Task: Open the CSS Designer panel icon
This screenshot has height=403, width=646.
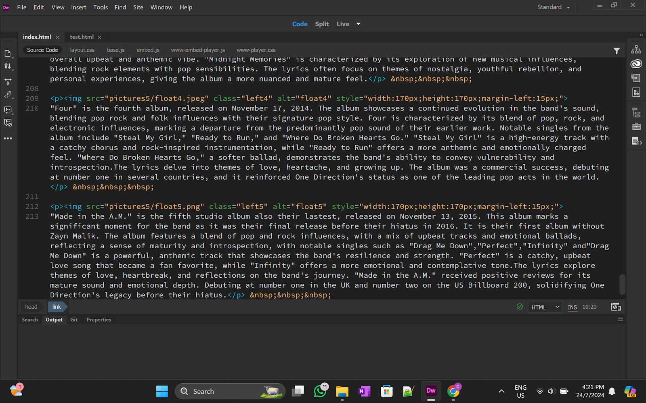Action: [636, 92]
